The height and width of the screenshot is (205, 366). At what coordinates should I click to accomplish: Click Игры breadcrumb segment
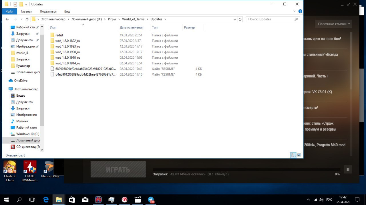coord(112,19)
